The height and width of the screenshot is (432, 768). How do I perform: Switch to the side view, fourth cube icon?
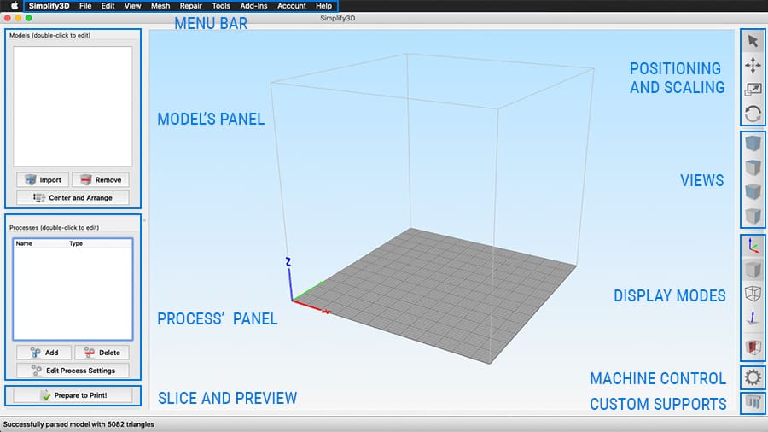pos(753,215)
